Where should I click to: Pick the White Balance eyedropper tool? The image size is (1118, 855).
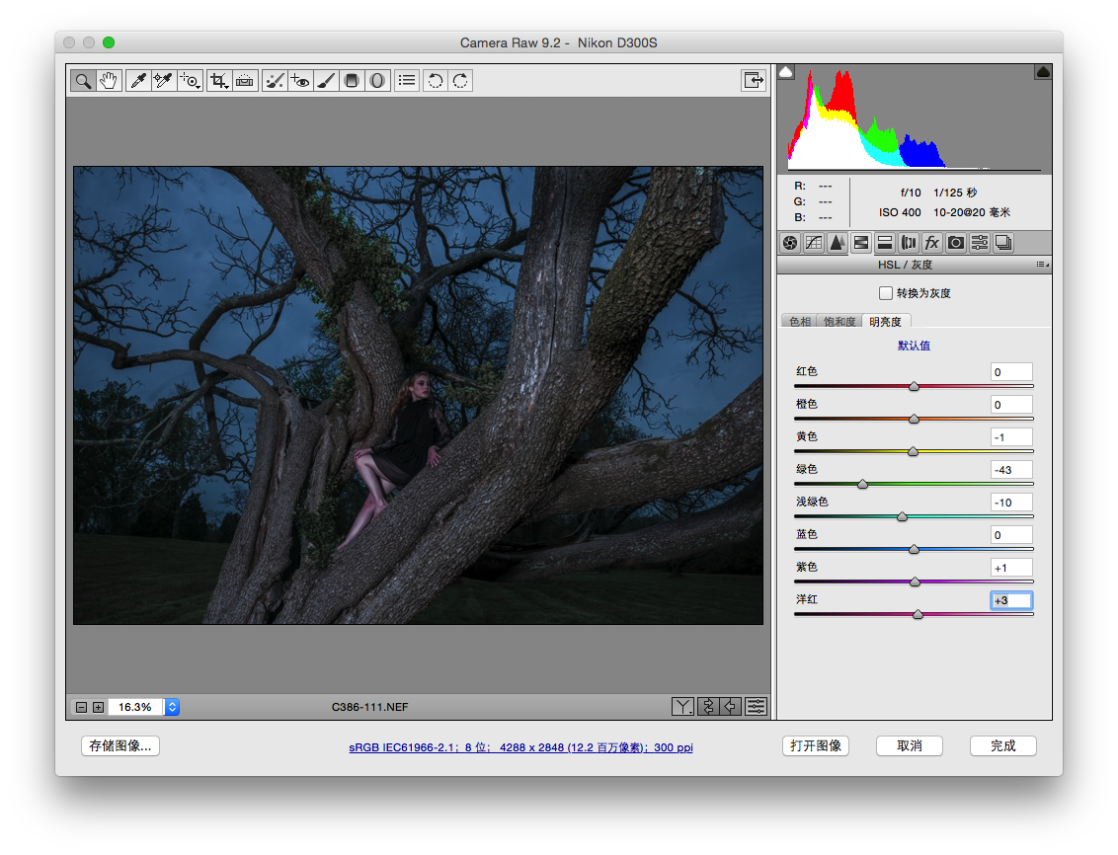coord(138,81)
